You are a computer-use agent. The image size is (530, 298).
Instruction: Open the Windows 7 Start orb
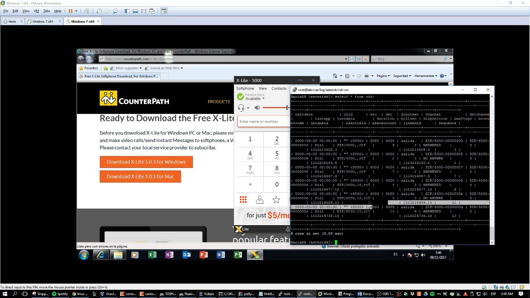(x=84, y=255)
